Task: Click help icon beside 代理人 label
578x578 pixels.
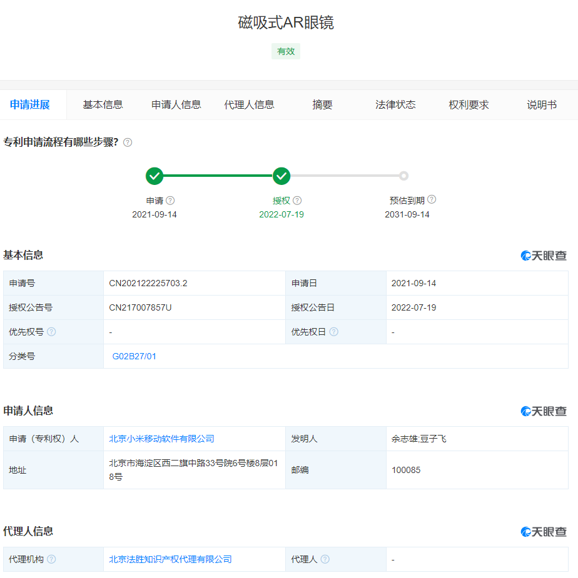Action: coord(325,559)
